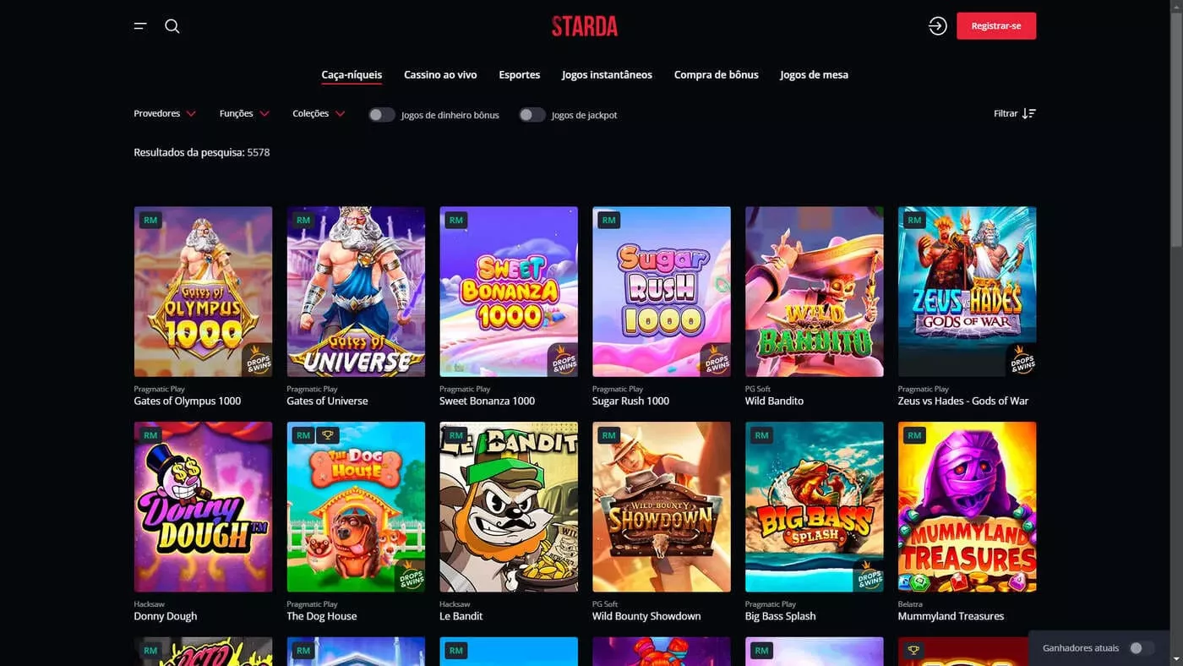
Task: Open the Wild Bandito game thumbnail
Action: pos(815,292)
